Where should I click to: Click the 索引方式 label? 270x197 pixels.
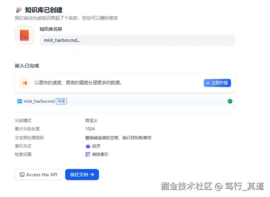[x=23, y=146]
